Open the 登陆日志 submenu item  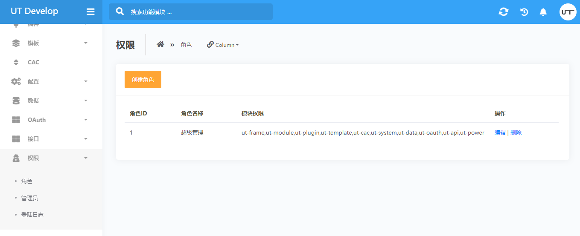(x=32, y=215)
